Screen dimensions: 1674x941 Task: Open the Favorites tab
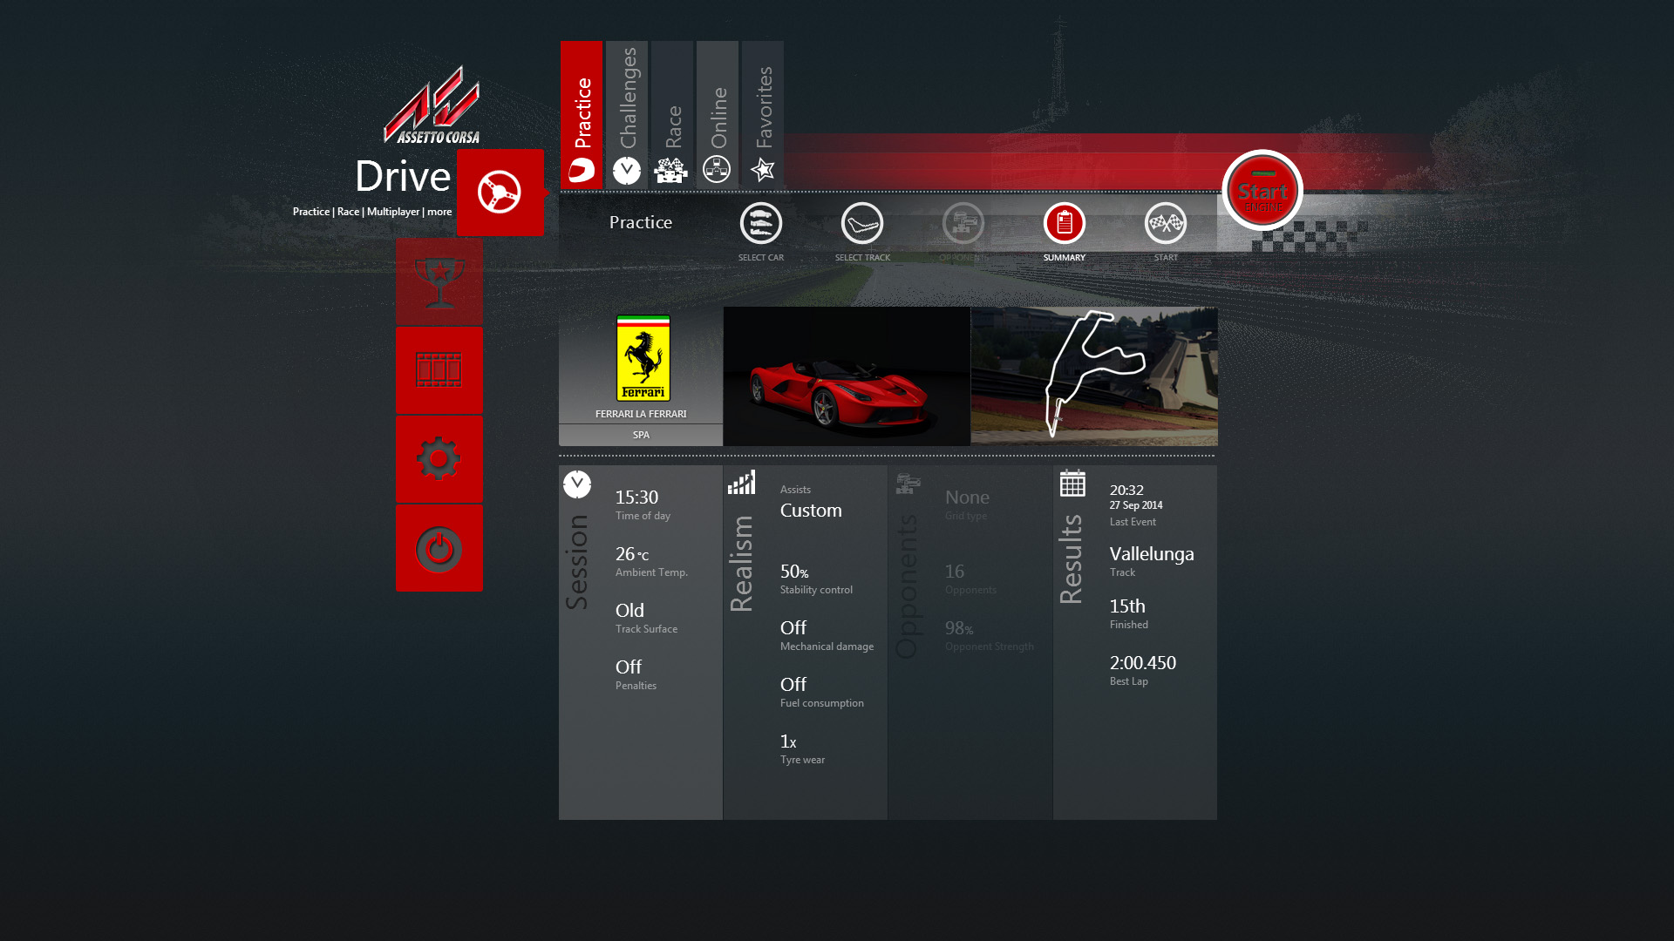[763, 114]
